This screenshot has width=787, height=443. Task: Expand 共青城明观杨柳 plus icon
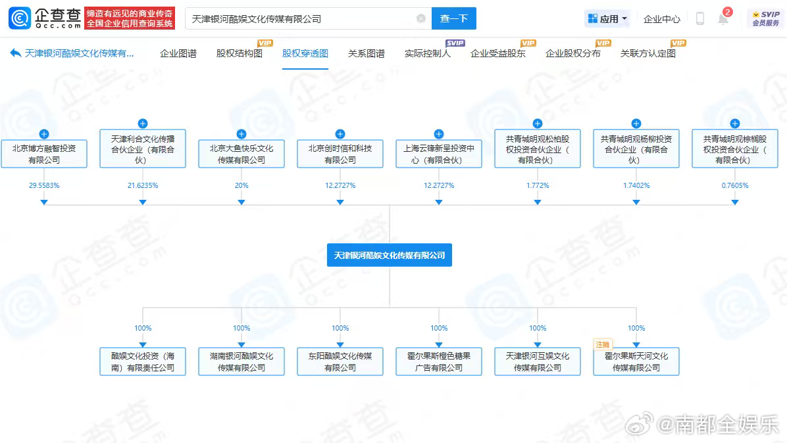click(x=636, y=124)
